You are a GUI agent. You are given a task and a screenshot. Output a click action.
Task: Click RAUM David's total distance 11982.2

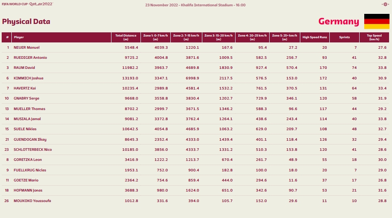[x=130, y=68]
